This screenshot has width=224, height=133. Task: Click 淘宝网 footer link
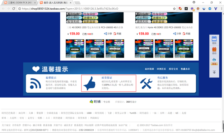[22, 113]
